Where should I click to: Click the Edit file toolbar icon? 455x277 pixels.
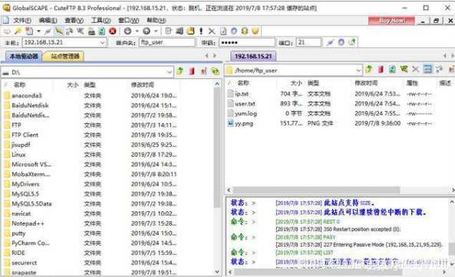coord(168,31)
